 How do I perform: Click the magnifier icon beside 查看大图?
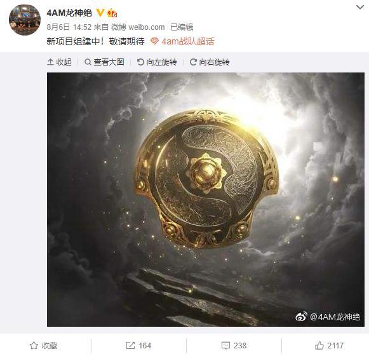pos(88,62)
